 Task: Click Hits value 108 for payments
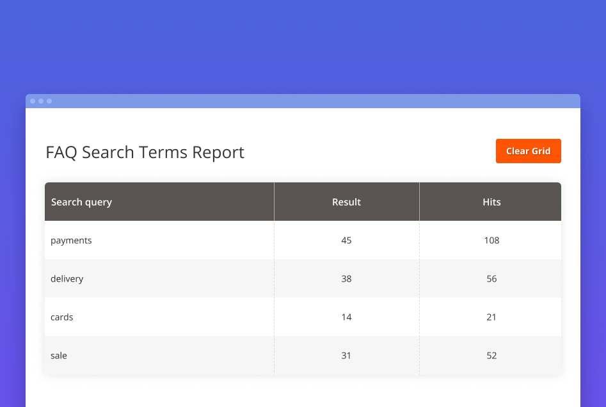(x=491, y=241)
